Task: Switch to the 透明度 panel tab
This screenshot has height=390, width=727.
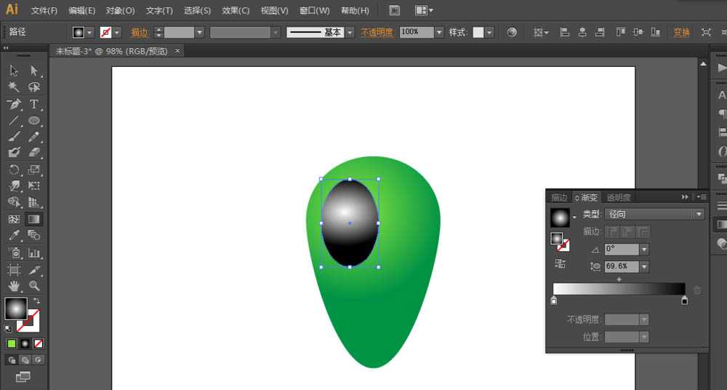Action: (618, 197)
